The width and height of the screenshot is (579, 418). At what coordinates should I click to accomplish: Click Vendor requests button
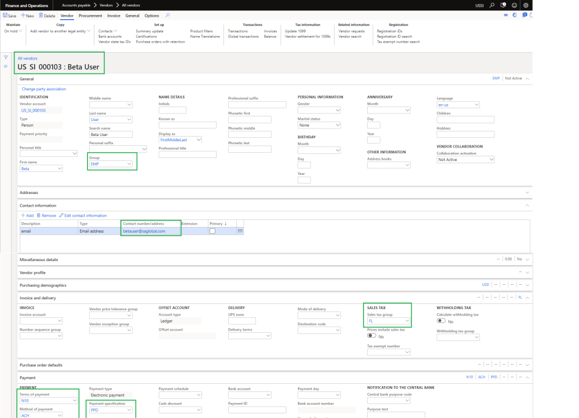[351, 31]
